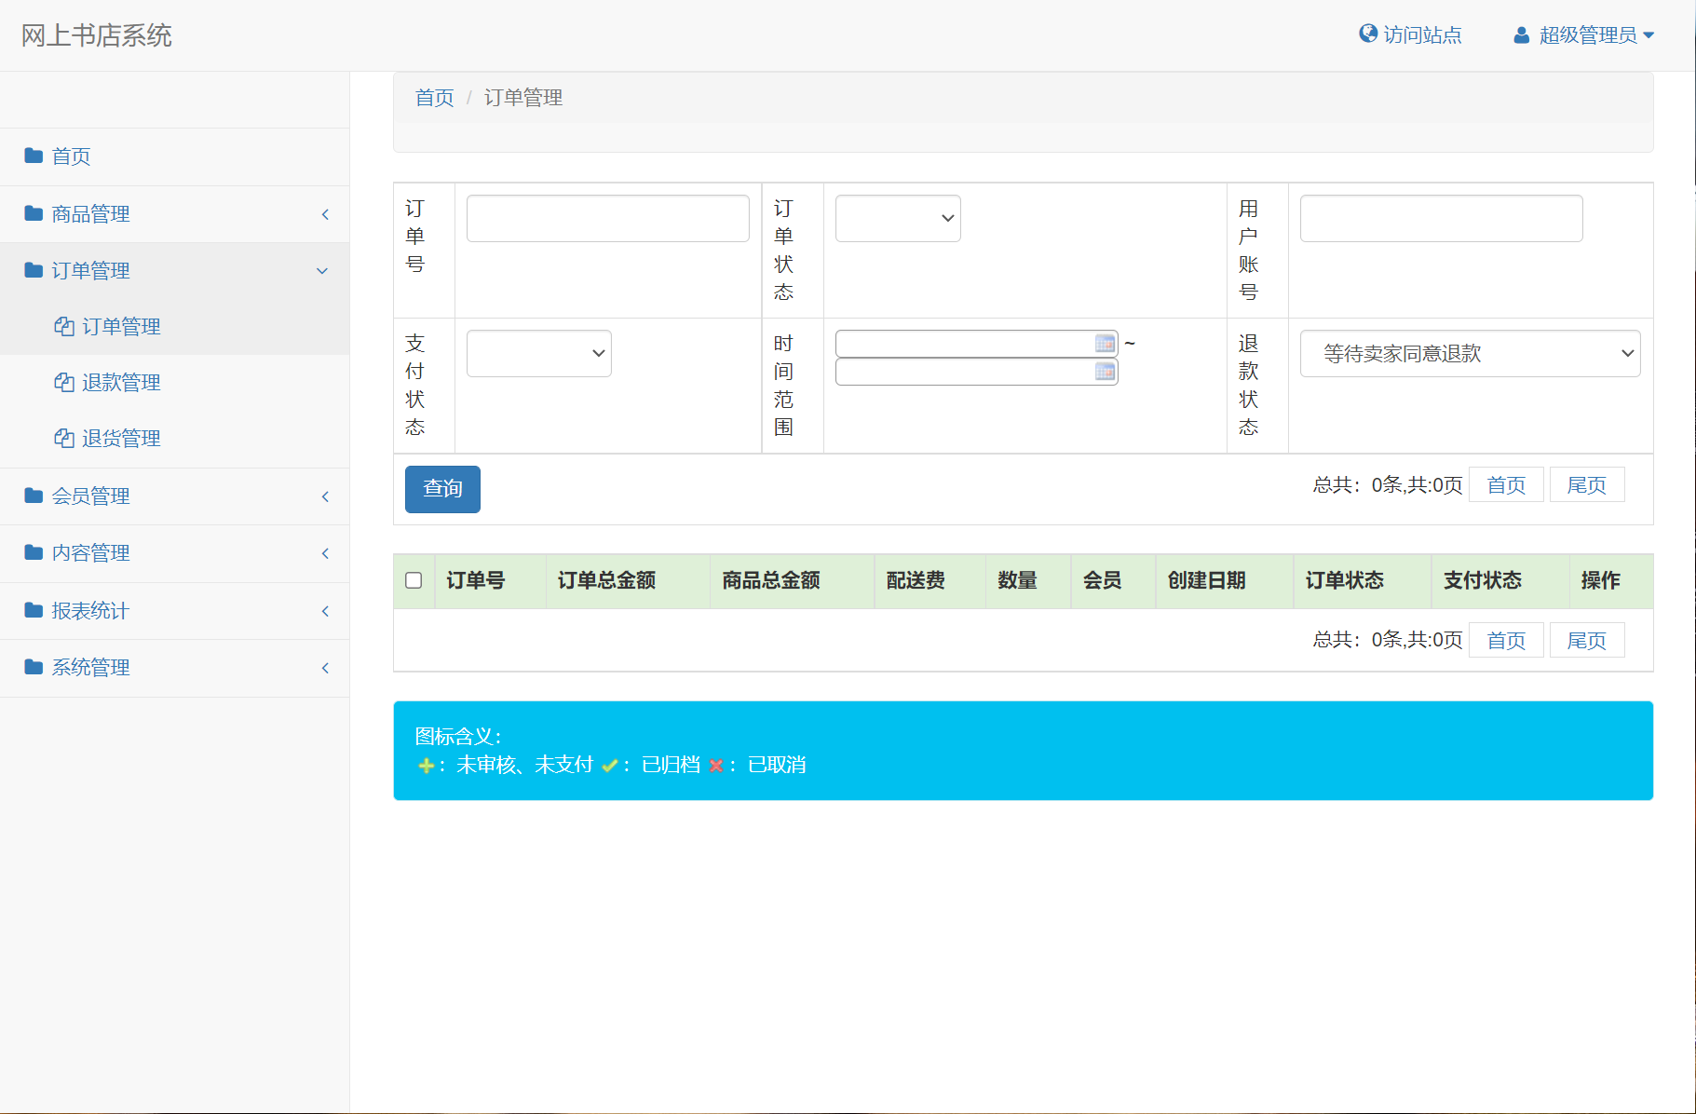Open the 退款状态 dropdown showing 等待卖家同意退款
1696x1114 pixels.
pyautogui.click(x=1470, y=353)
